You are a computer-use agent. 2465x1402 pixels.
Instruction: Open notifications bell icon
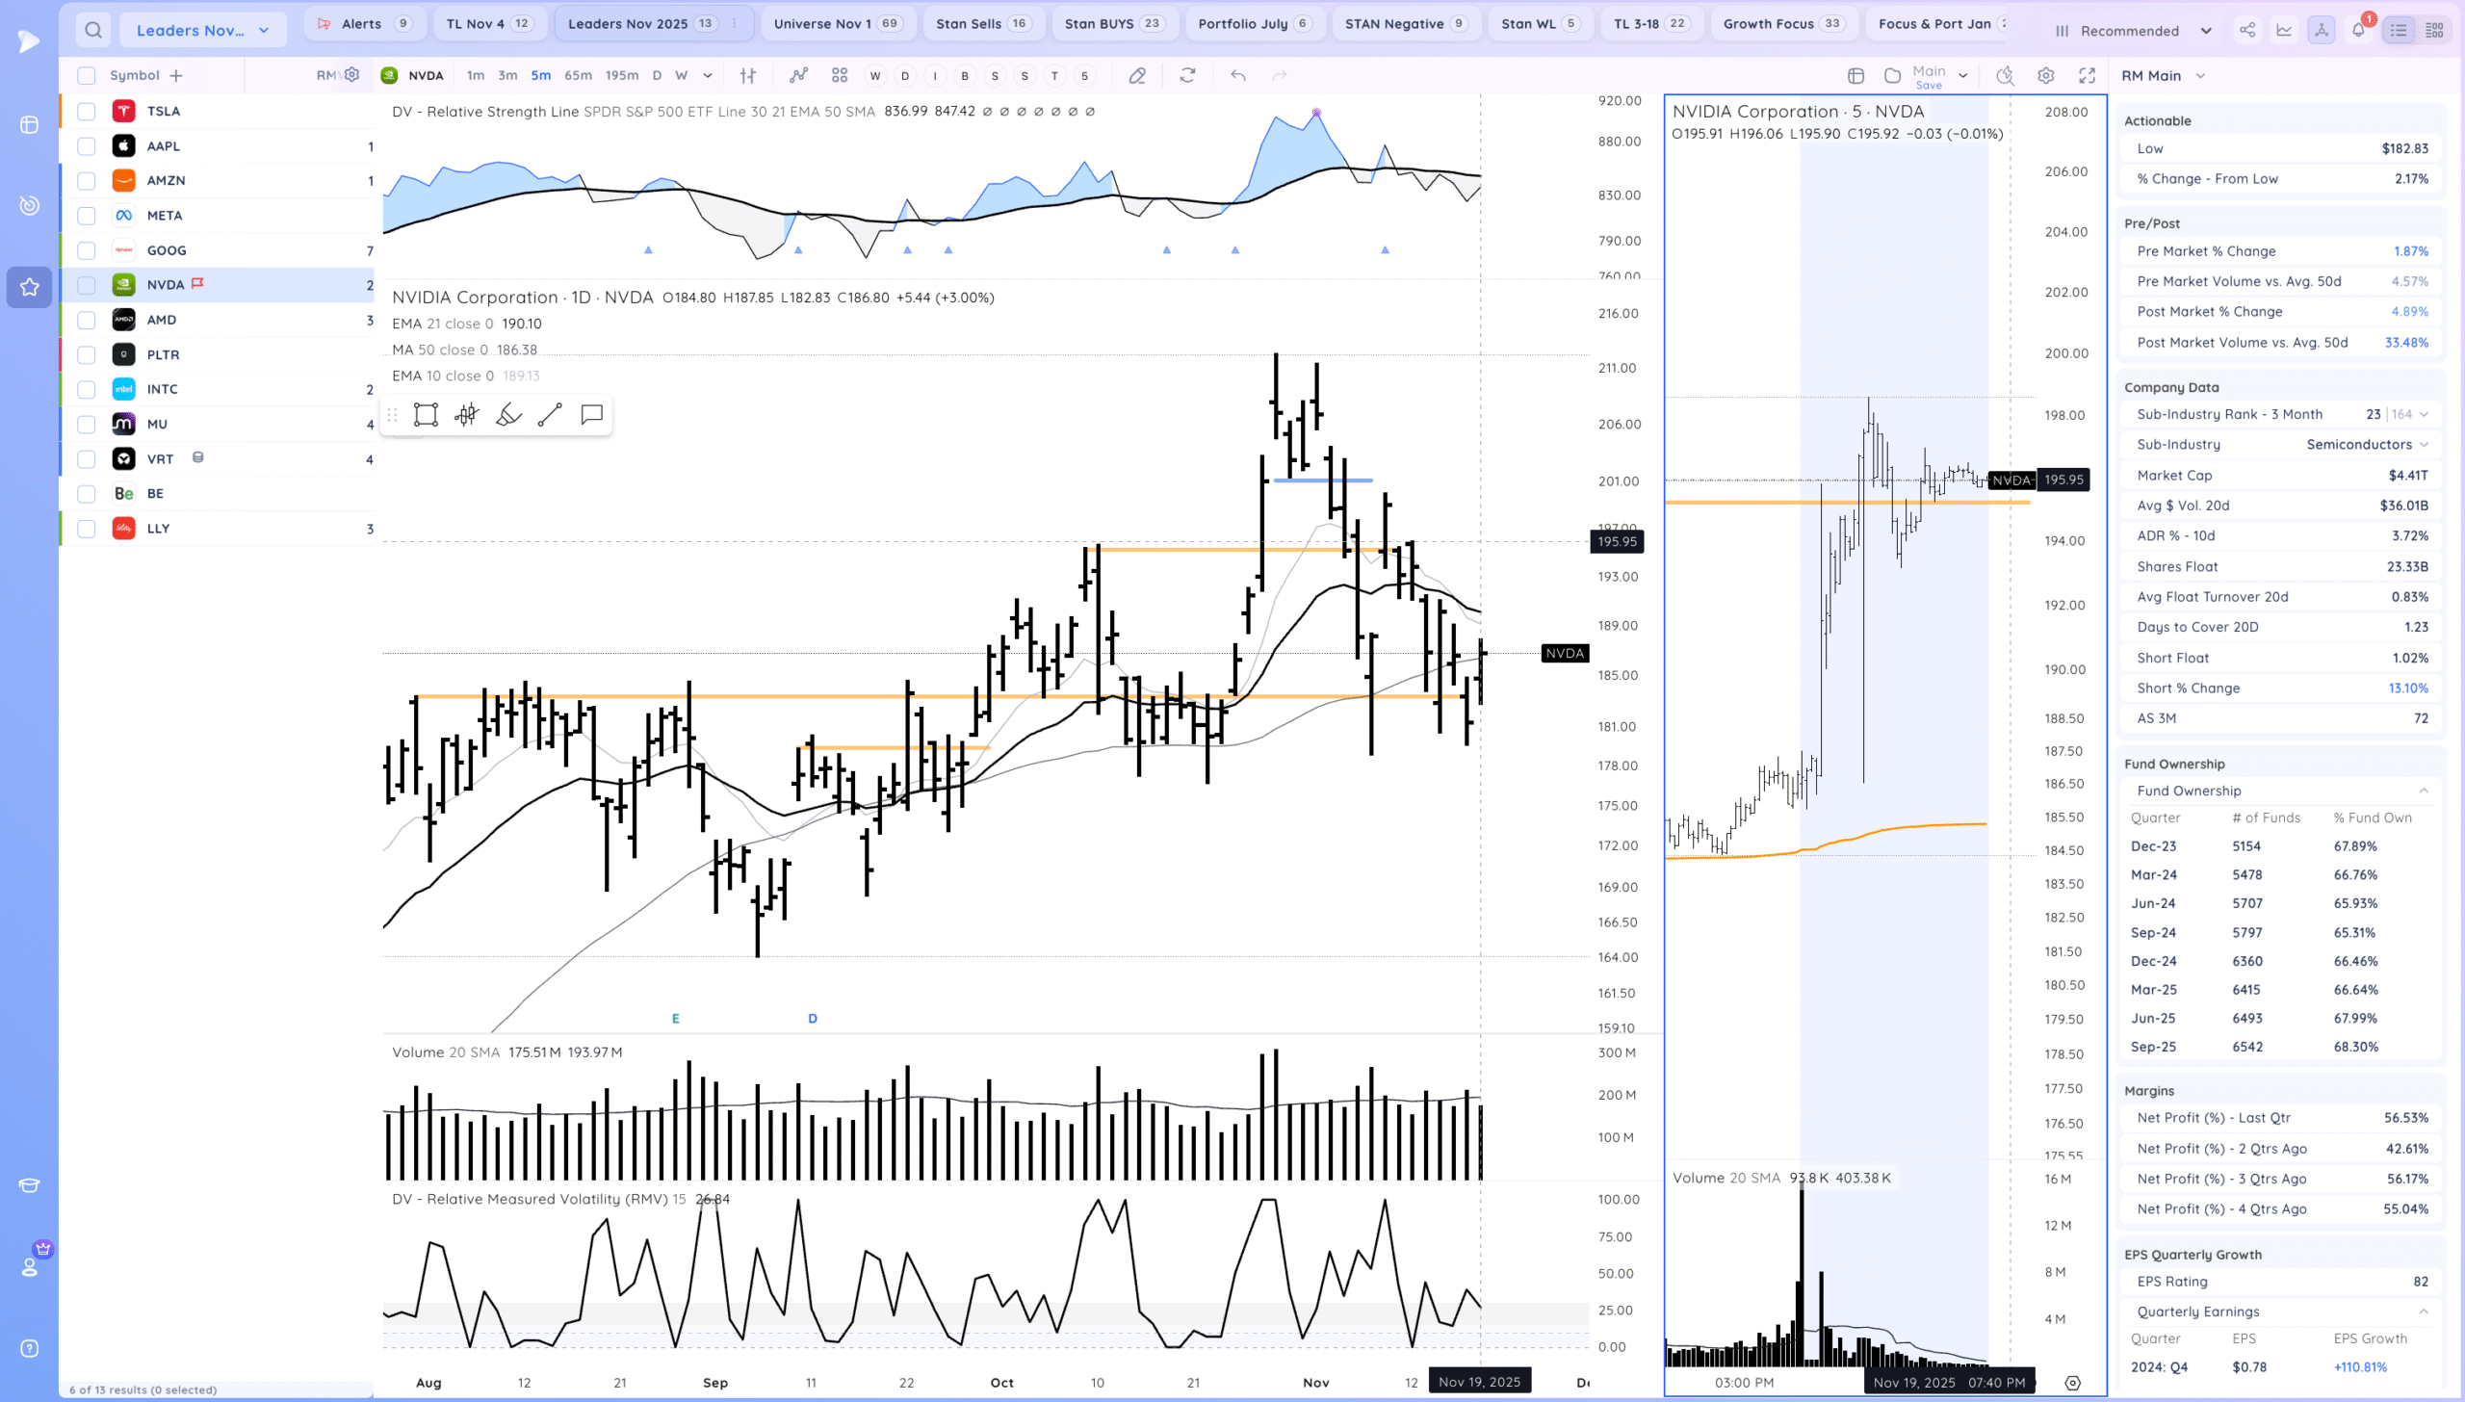[x=2358, y=30]
